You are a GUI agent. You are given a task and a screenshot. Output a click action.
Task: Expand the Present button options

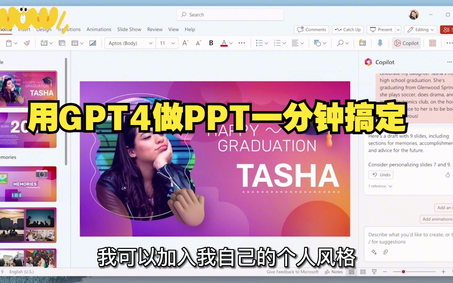click(x=398, y=29)
